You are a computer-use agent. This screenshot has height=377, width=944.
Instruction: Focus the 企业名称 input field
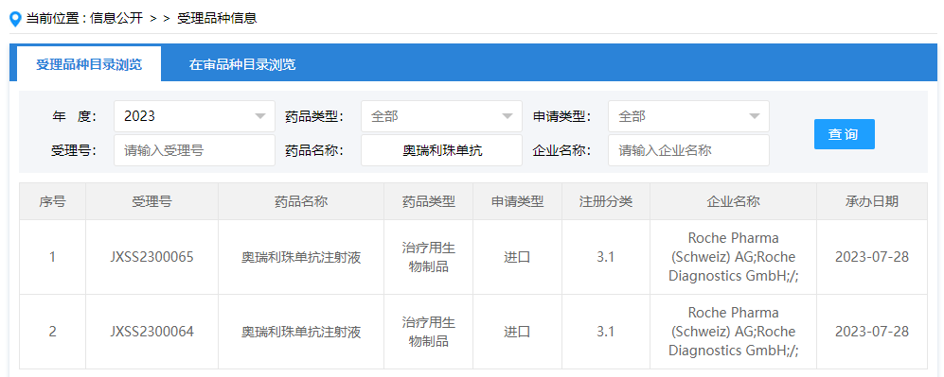tap(688, 150)
